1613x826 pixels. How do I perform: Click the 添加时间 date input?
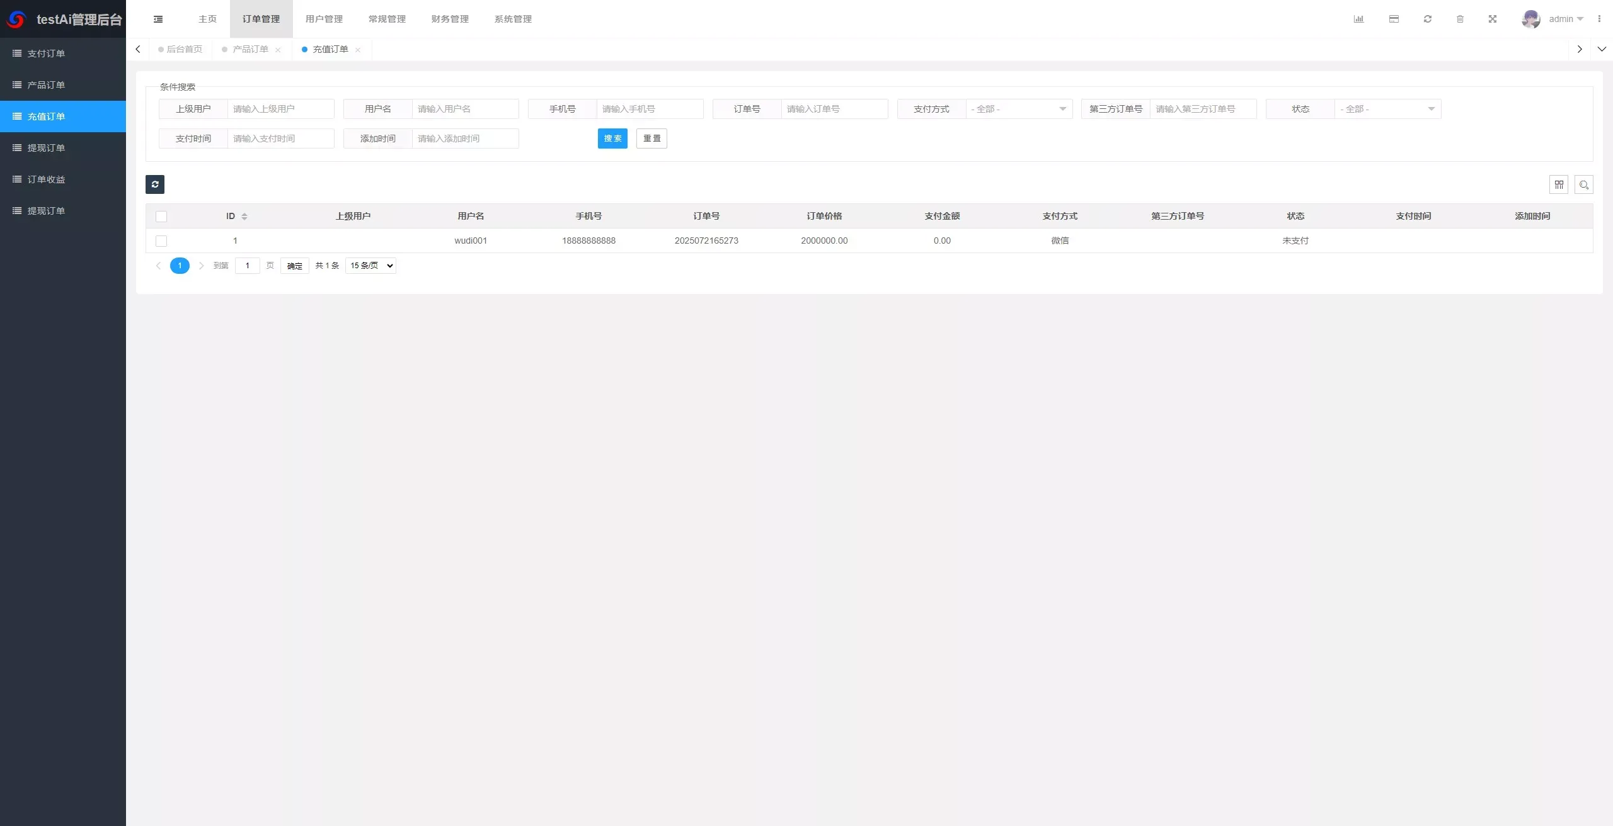pos(465,139)
